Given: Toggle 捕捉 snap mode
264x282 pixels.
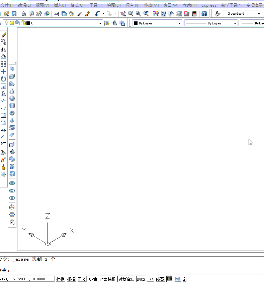Looking at the screenshot, I should pos(60,279).
